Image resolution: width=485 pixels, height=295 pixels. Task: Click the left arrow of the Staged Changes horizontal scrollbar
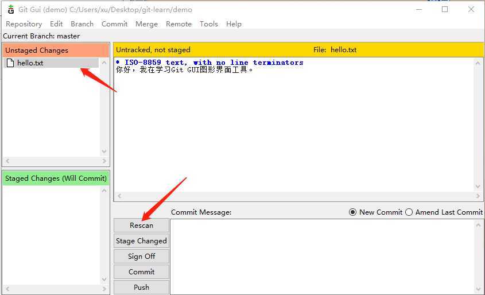click(x=7, y=289)
